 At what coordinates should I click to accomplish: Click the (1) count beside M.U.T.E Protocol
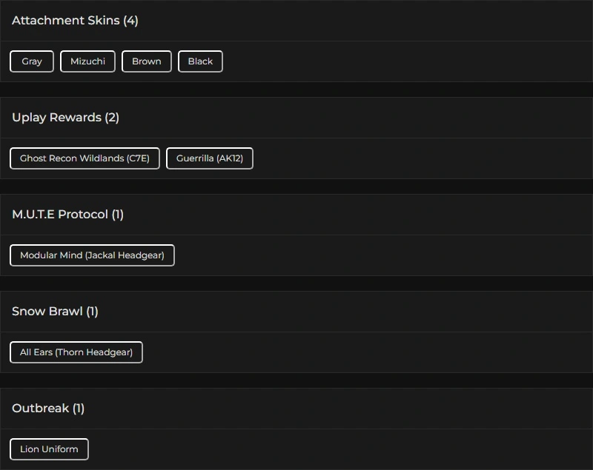pos(117,215)
